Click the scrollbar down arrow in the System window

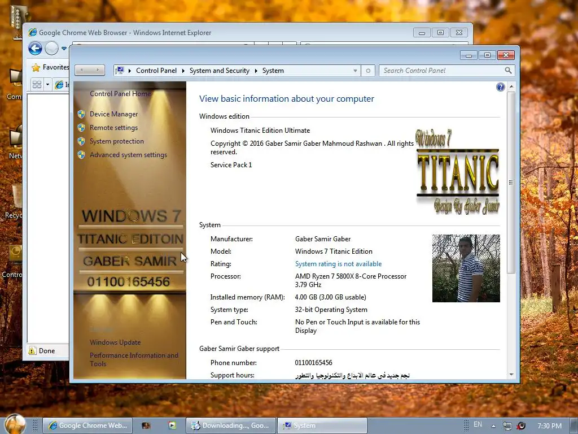tap(511, 374)
